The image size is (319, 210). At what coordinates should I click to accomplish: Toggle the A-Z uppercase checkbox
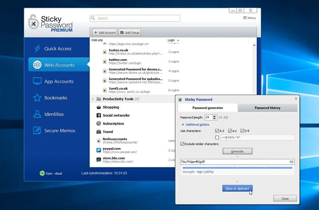217,131
